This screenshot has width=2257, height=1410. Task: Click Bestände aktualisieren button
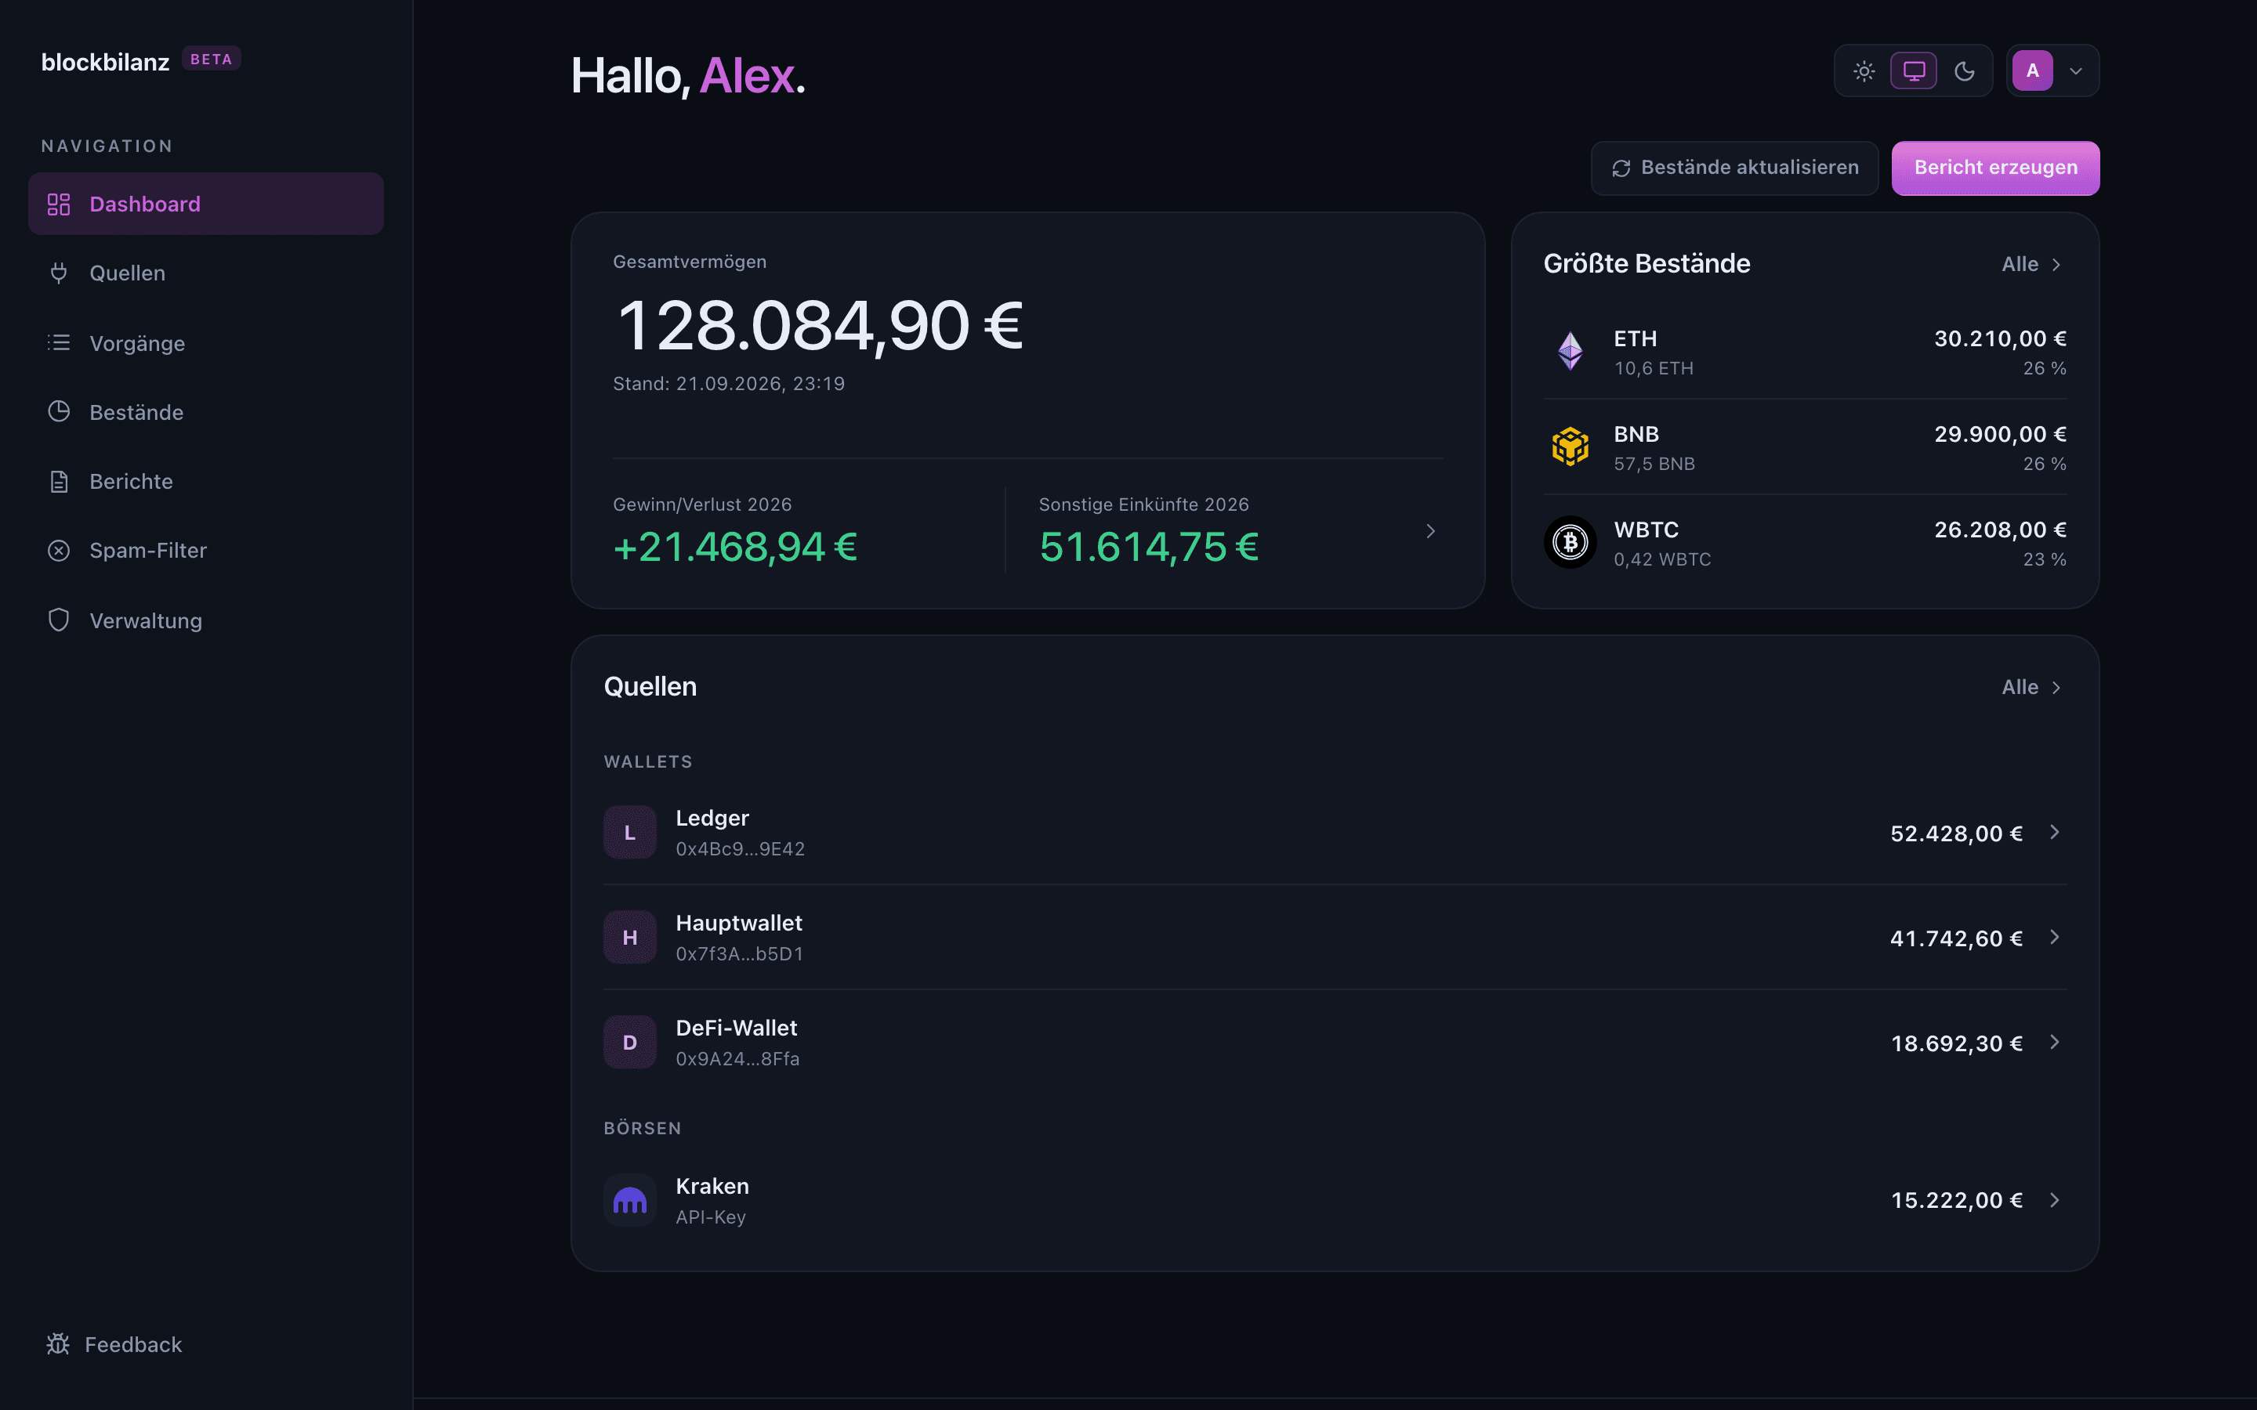click(x=1734, y=168)
